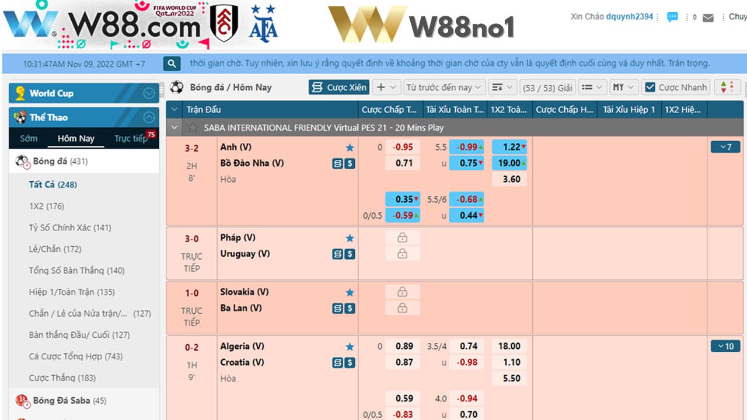The image size is (747, 420).
Task: Click the Cược Xiên button
Action: 339,87
